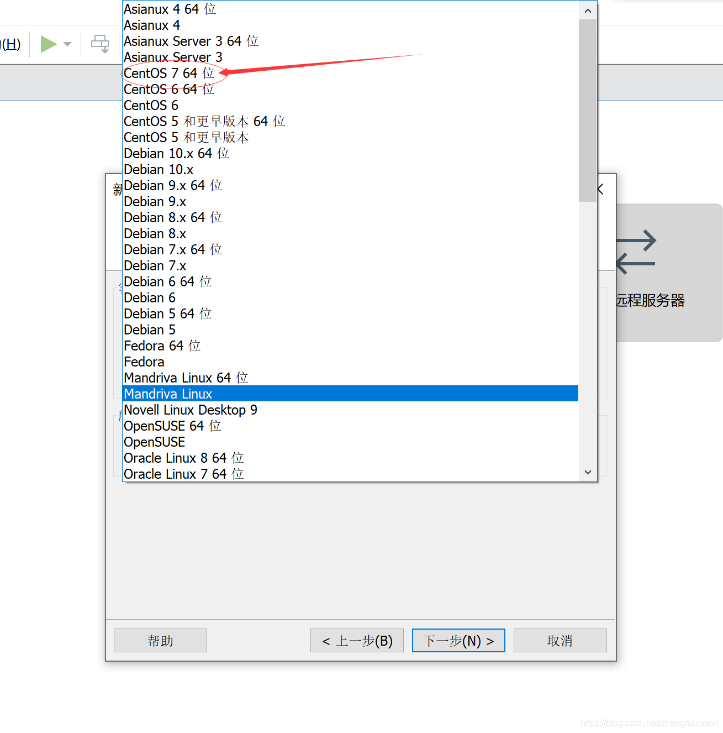Open the Help (H) menu
Image resolution: width=723 pixels, height=733 pixels.
(10, 44)
